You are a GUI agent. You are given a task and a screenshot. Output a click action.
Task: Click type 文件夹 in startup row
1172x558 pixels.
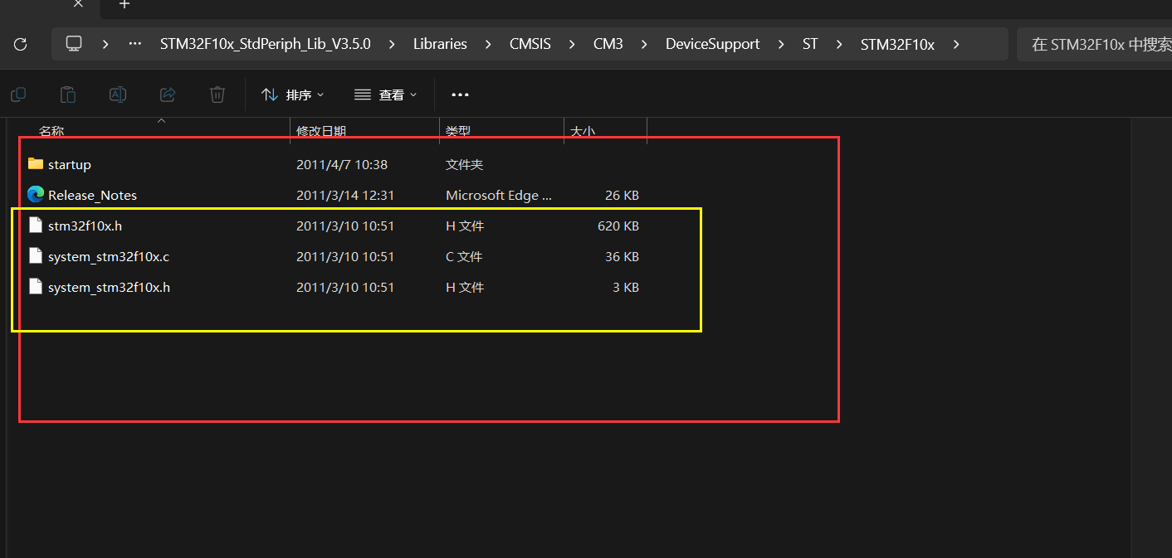tap(465, 165)
